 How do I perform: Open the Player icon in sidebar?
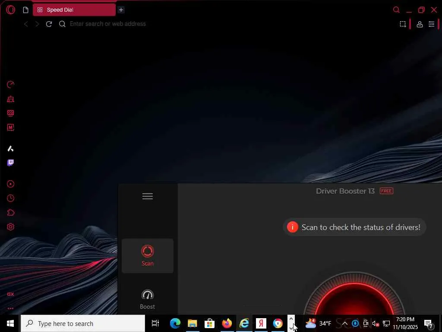[x=10, y=184]
